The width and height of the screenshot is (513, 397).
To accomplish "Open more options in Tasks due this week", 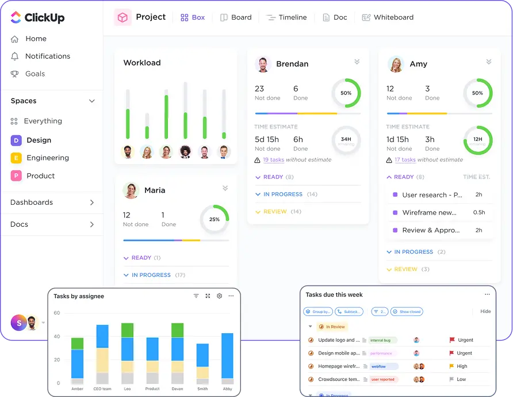I will pos(487,294).
